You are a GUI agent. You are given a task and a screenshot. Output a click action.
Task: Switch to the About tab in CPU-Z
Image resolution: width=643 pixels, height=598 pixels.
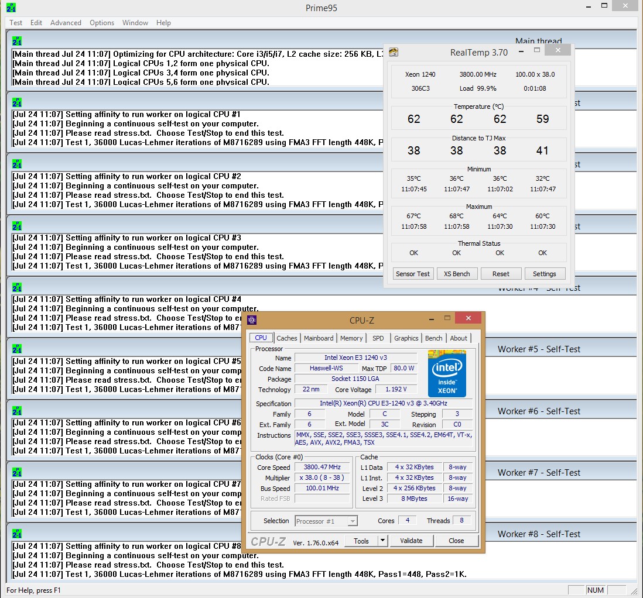pos(459,338)
